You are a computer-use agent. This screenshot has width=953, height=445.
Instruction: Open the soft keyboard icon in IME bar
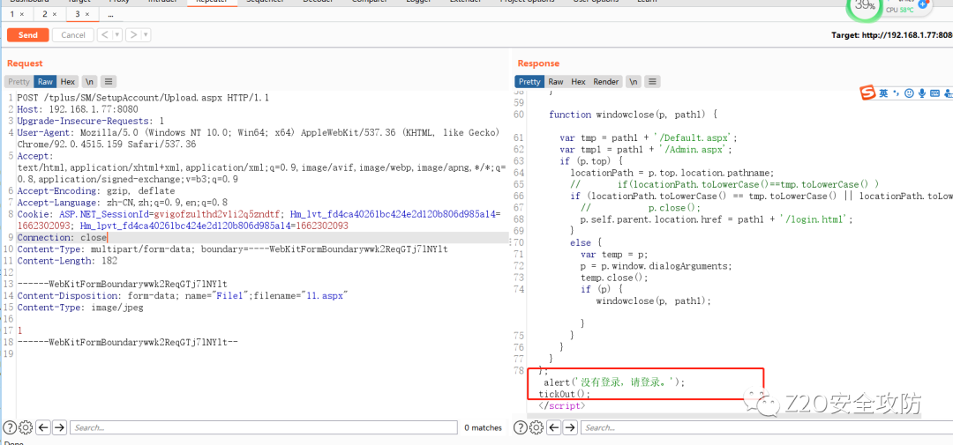pos(934,93)
